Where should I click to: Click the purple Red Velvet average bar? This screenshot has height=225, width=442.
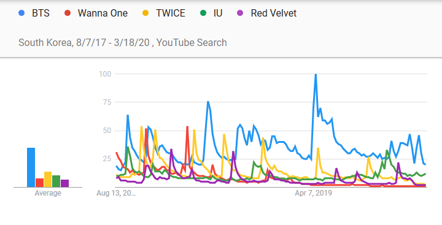pyautogui.click(x=64, y=183)
